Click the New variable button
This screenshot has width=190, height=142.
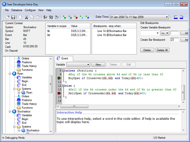tap(98, 65)
